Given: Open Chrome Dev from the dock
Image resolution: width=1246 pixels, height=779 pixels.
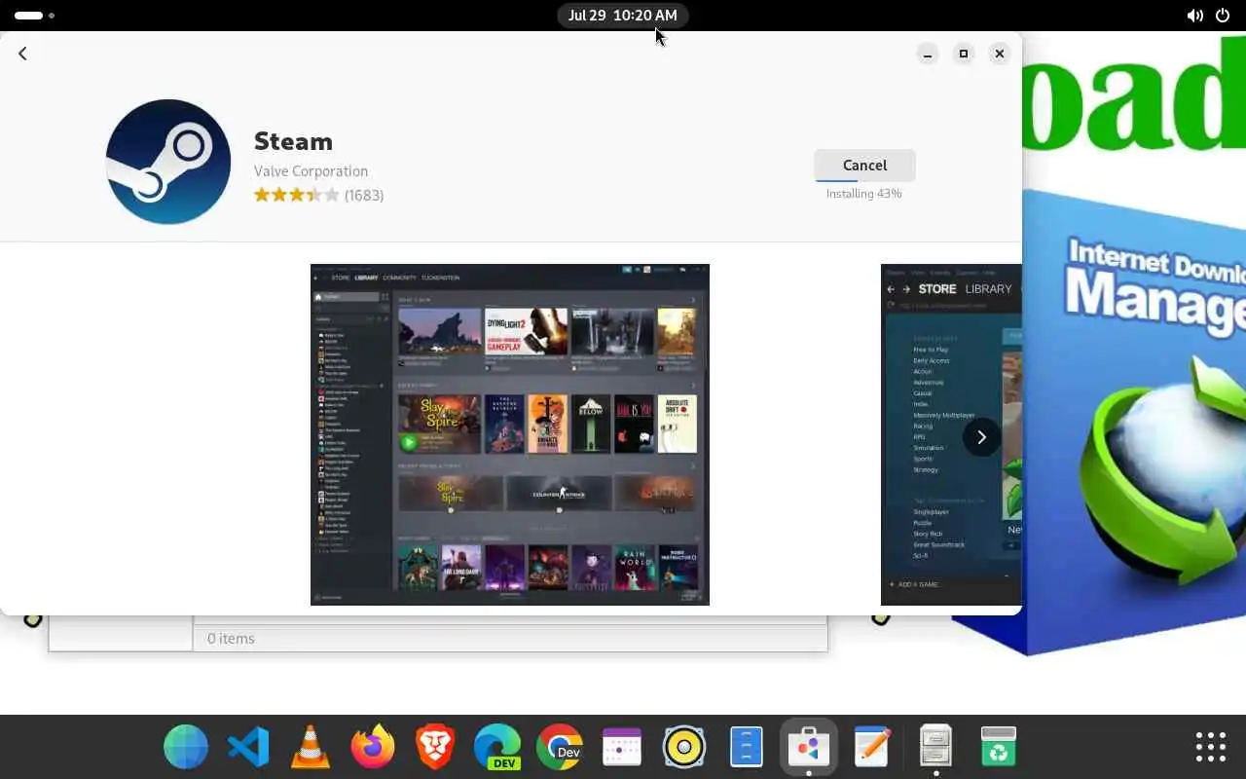Looking at the screenshot, I should 560,748.
